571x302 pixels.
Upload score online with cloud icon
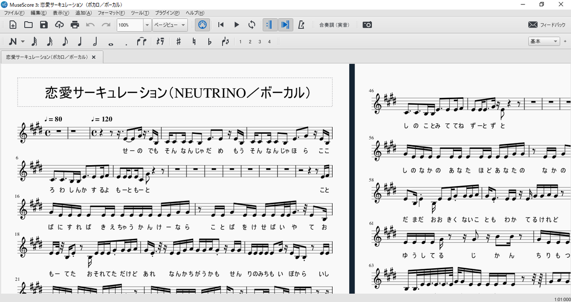click(x=59, y=25)
